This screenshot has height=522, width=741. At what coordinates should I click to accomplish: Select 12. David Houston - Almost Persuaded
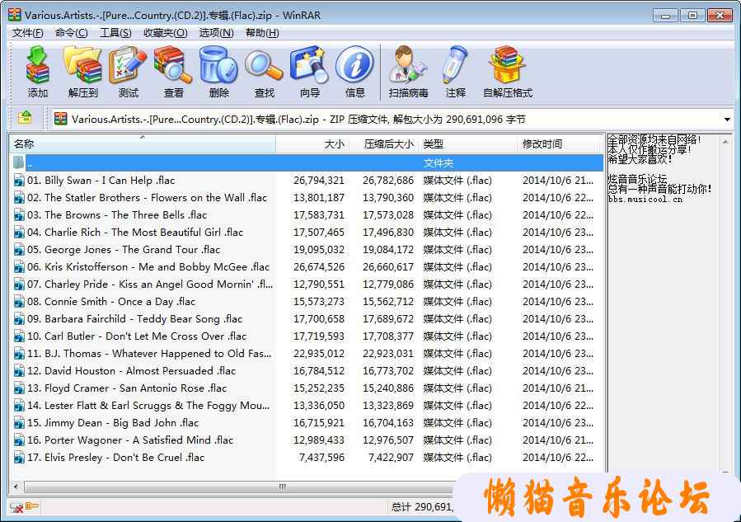tap(131, 371)
